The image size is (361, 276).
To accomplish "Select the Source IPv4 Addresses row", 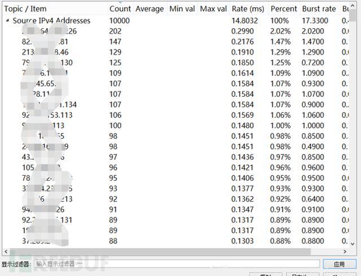I will pos(176,21).
